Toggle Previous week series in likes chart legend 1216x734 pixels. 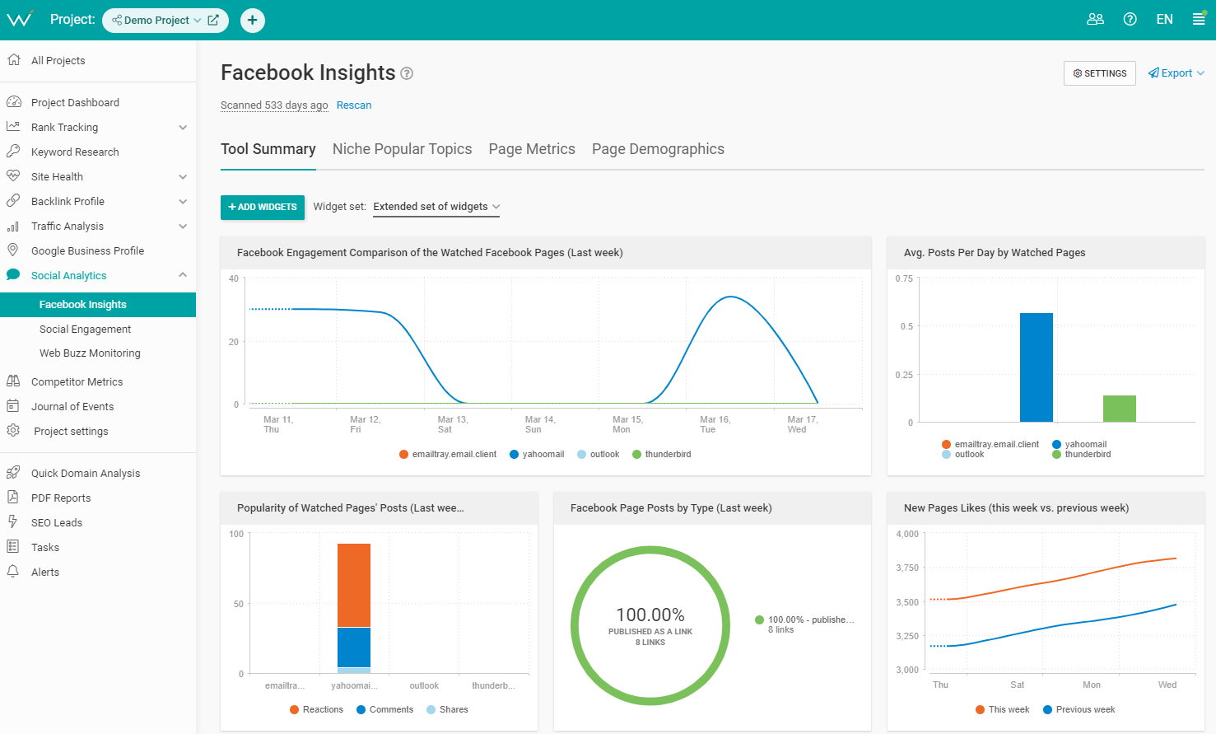point(1079,710)
